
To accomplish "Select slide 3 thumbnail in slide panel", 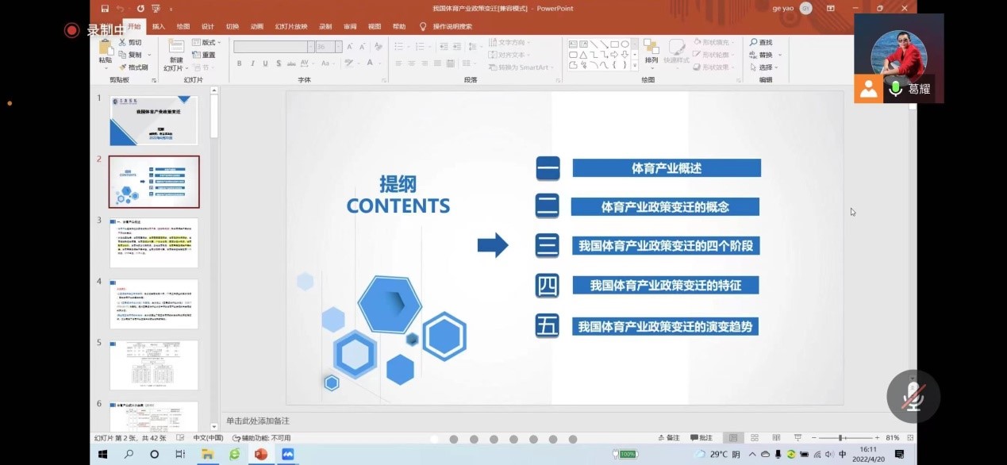I will [154, 243].
